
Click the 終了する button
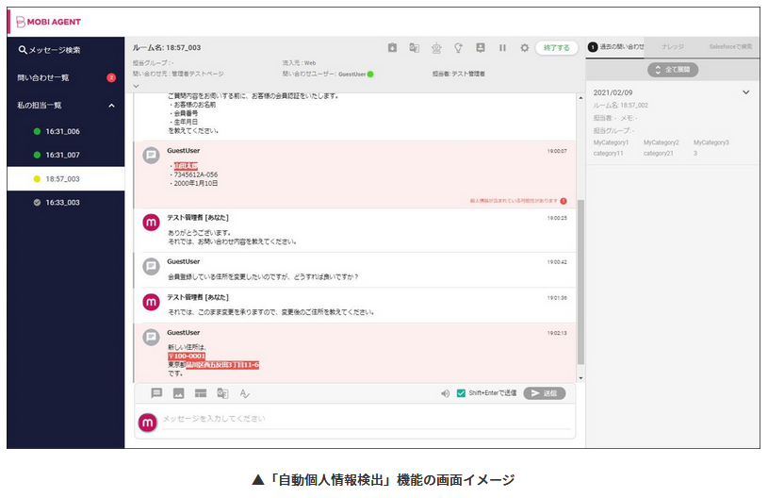(x=557, y=47)
